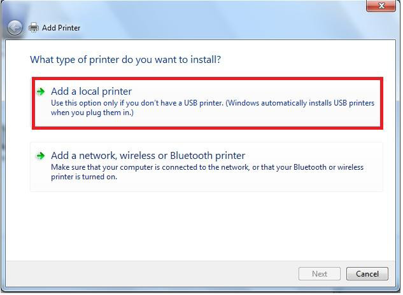Click the 'Make sure that your computer' description
Screen dimensions: 403x295
pyautogui.click(x=207, y=167)
